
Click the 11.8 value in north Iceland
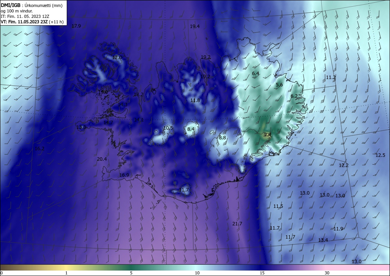click(x=195, y=100)
